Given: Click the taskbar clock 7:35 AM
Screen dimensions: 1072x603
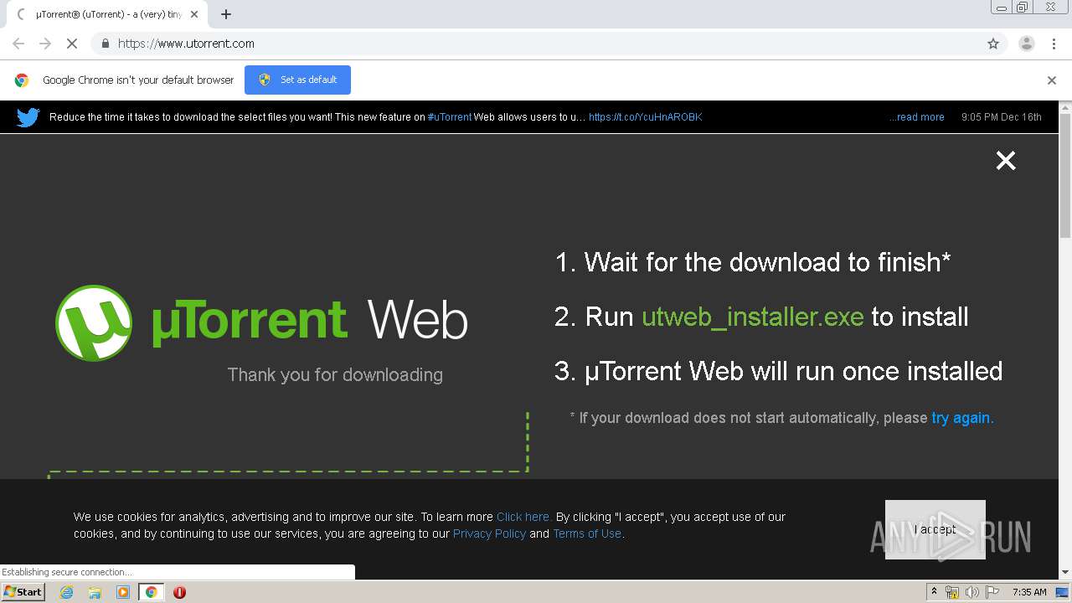Looking at the screenshot, I should click(x=1029, y=592).
